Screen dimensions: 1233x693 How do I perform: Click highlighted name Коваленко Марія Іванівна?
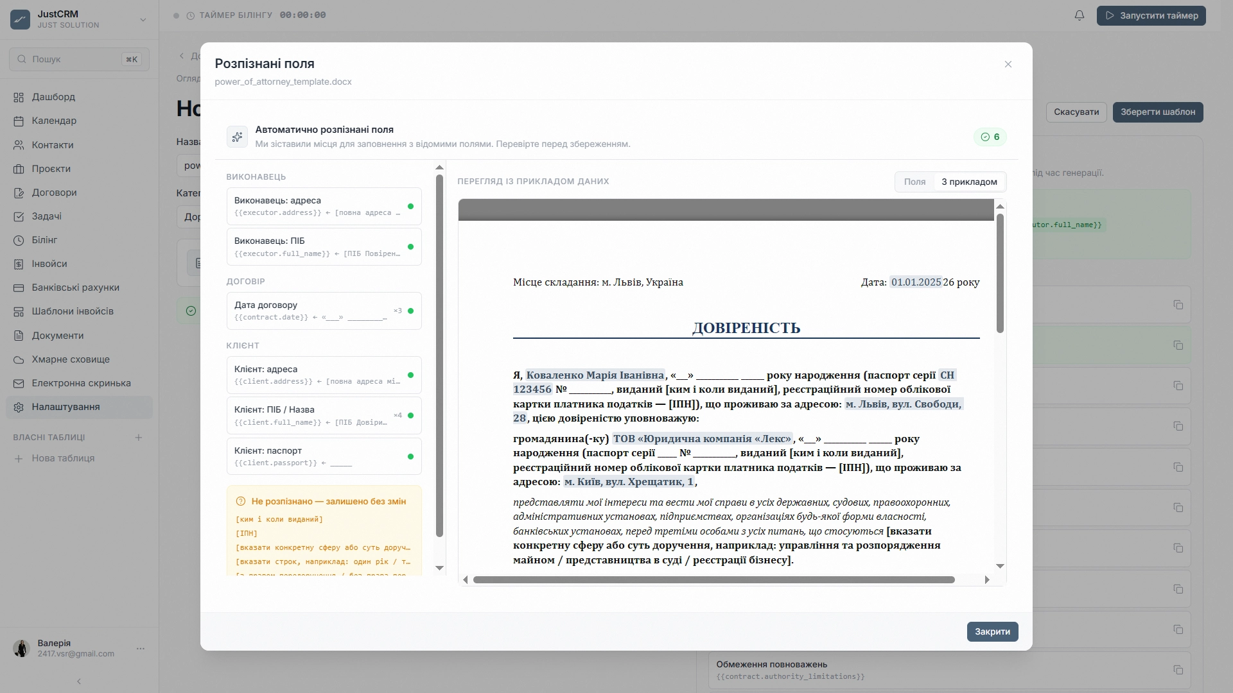pos(595,375)
